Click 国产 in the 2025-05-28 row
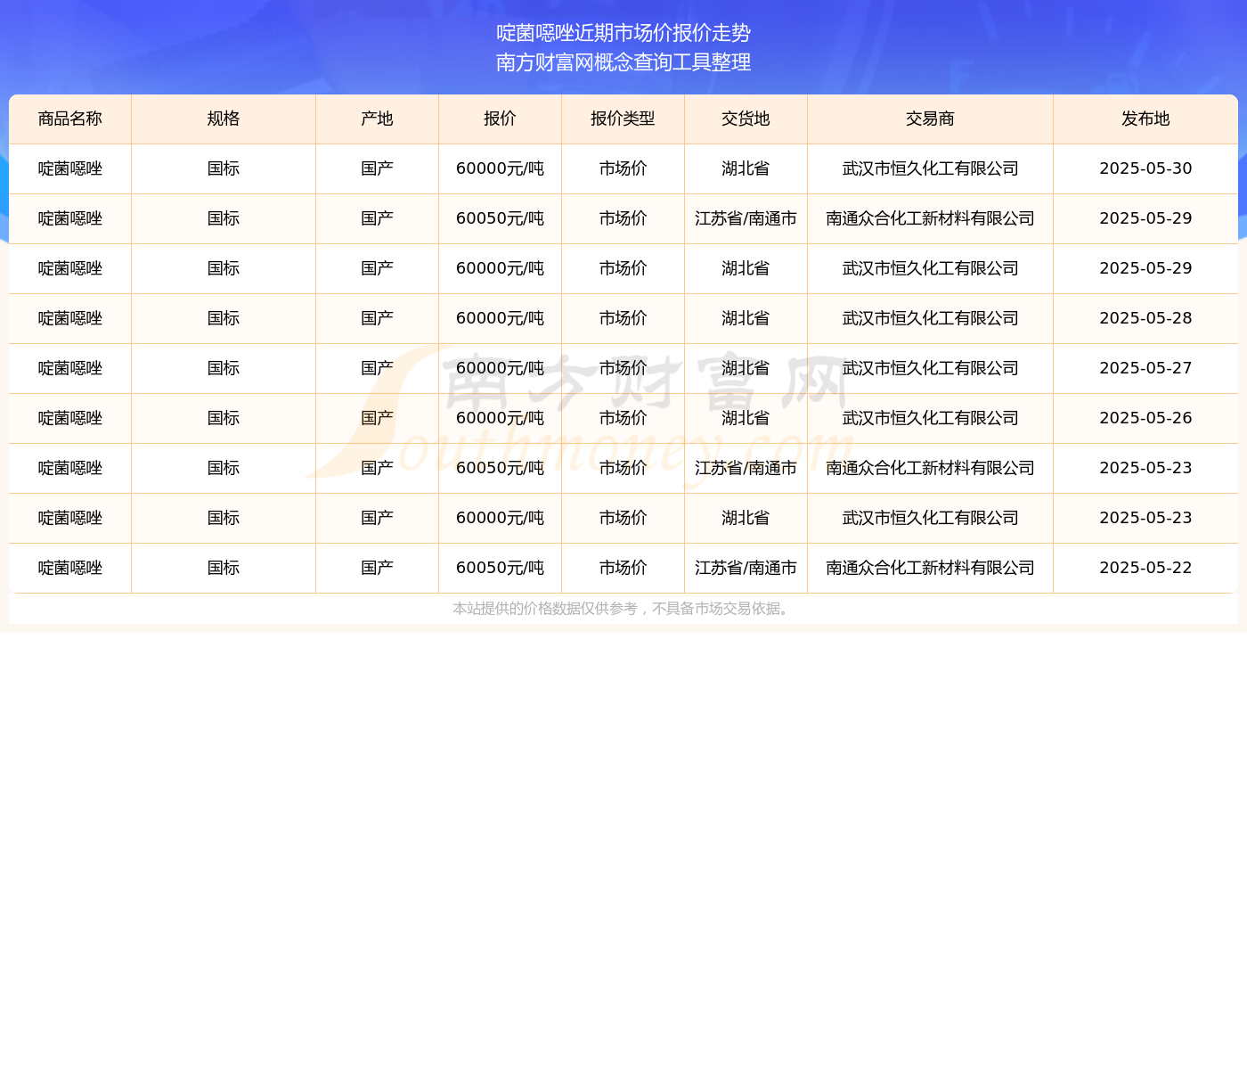Screen dimensions: 1247x1074 pos(377,319)
